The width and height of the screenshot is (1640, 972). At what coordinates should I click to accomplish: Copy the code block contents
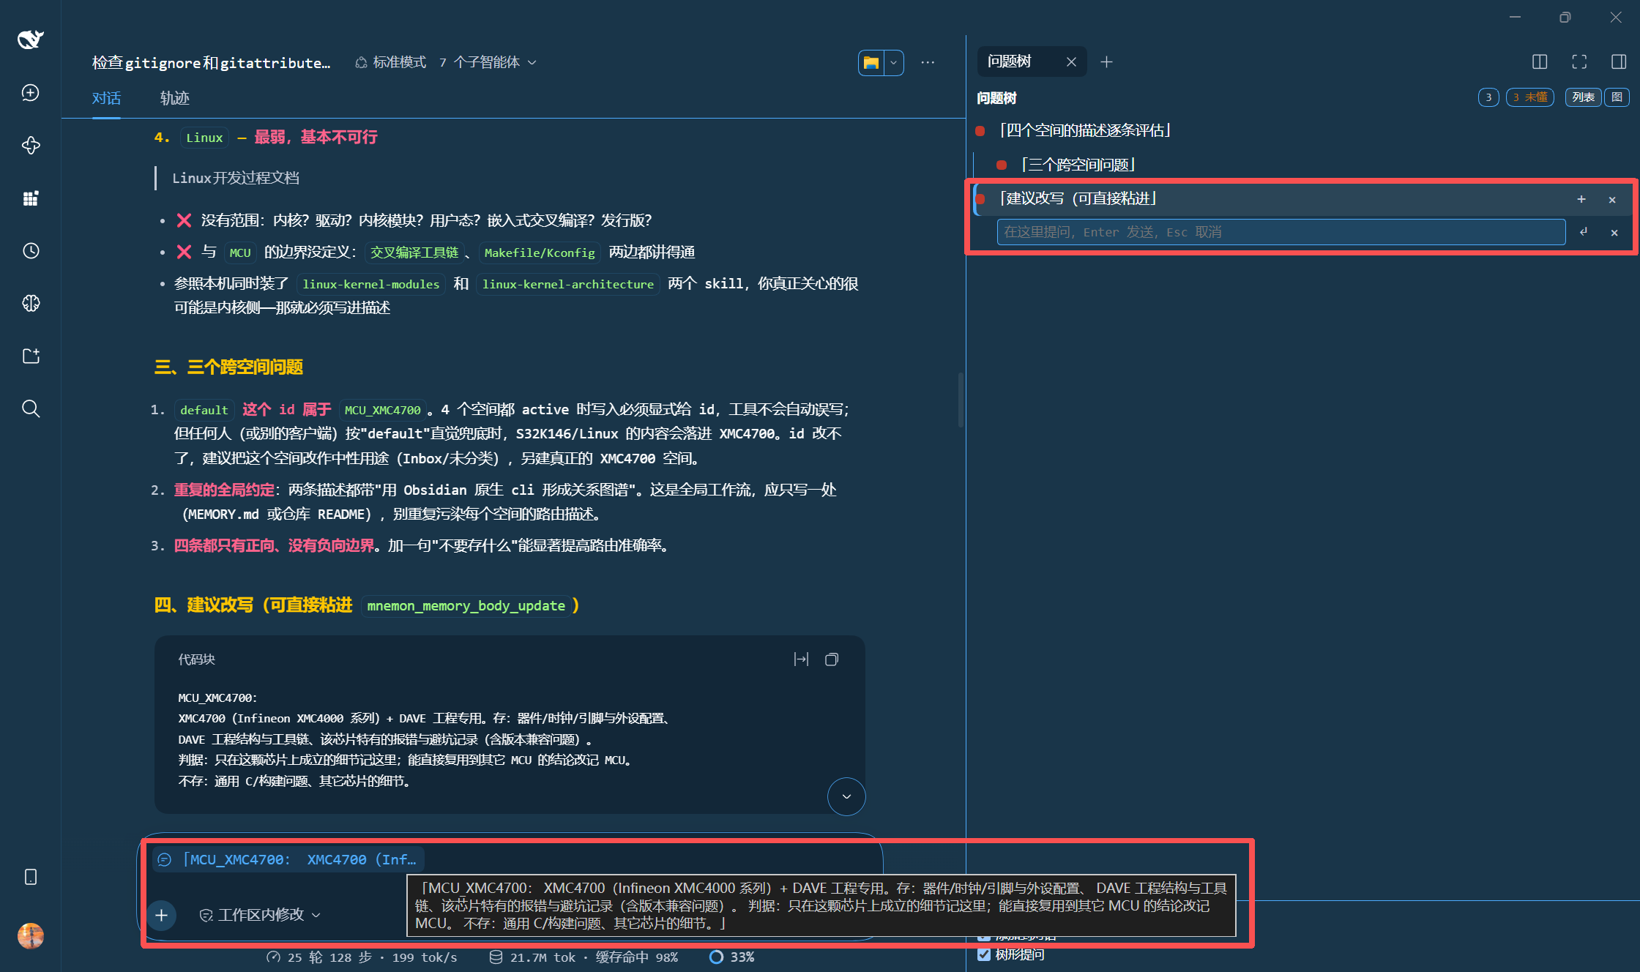click(x=832, y=659)
